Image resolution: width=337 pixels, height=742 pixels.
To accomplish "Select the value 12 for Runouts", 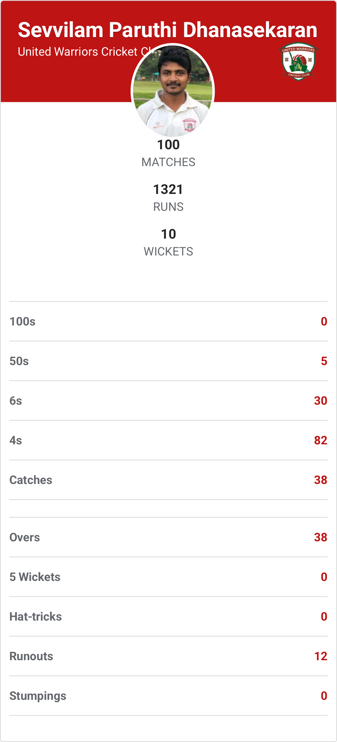I will pos(321,656).
